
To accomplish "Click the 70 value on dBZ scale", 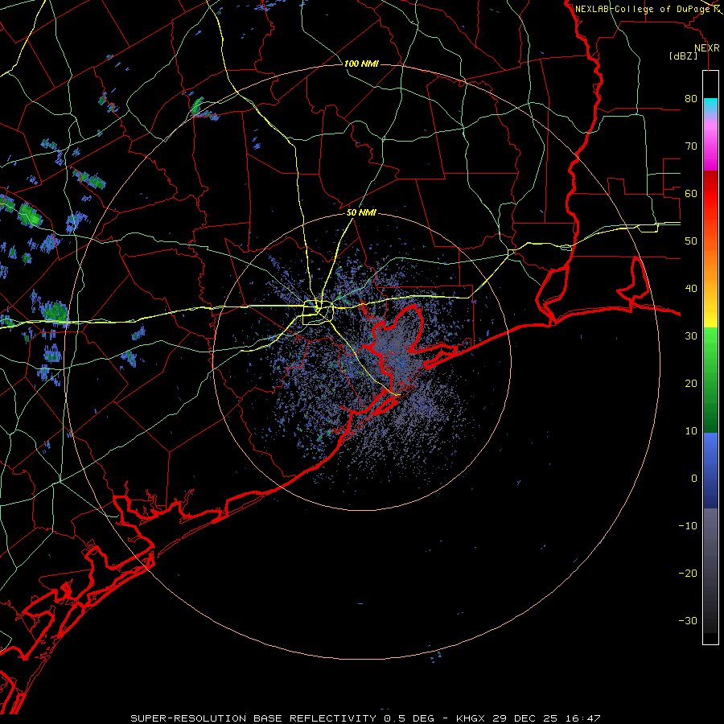I will (x=691, y=146).
